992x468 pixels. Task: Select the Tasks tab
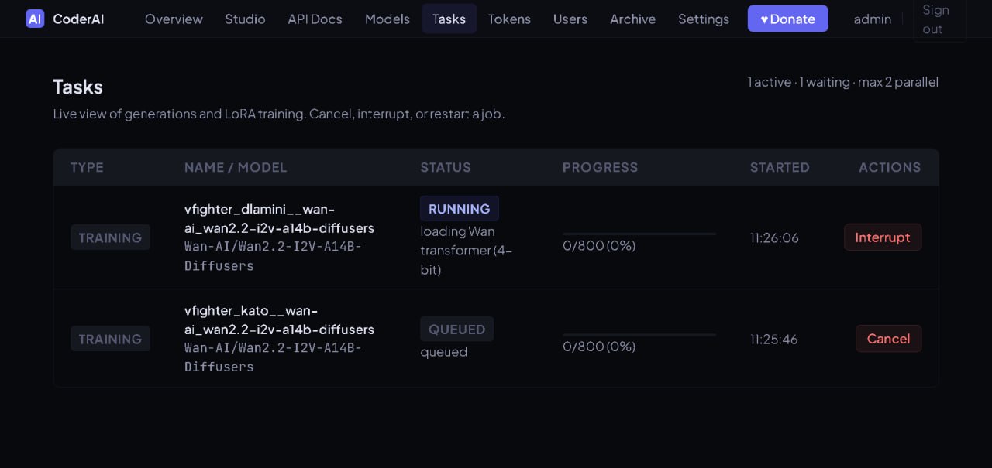coord(449,19)
